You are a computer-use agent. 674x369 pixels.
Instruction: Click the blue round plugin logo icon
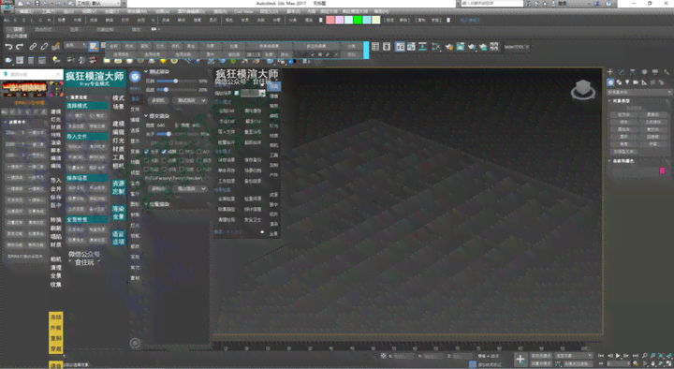pyautogui.click(x=136, y=77)
